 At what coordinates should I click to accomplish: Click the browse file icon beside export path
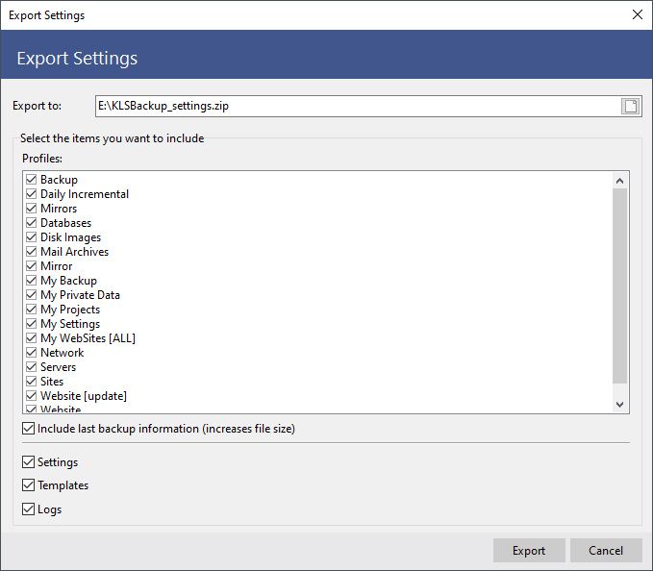coord(630,106)
